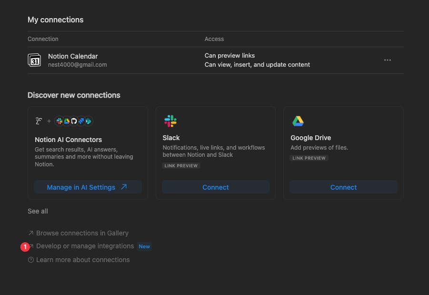Click the connector app icons cluster

pyautogui.click(x=73, y=121)
